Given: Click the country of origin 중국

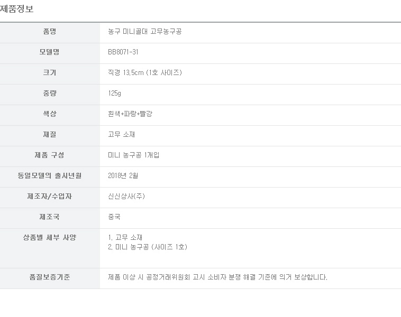Looking at the screenshot, I should 114,217.
